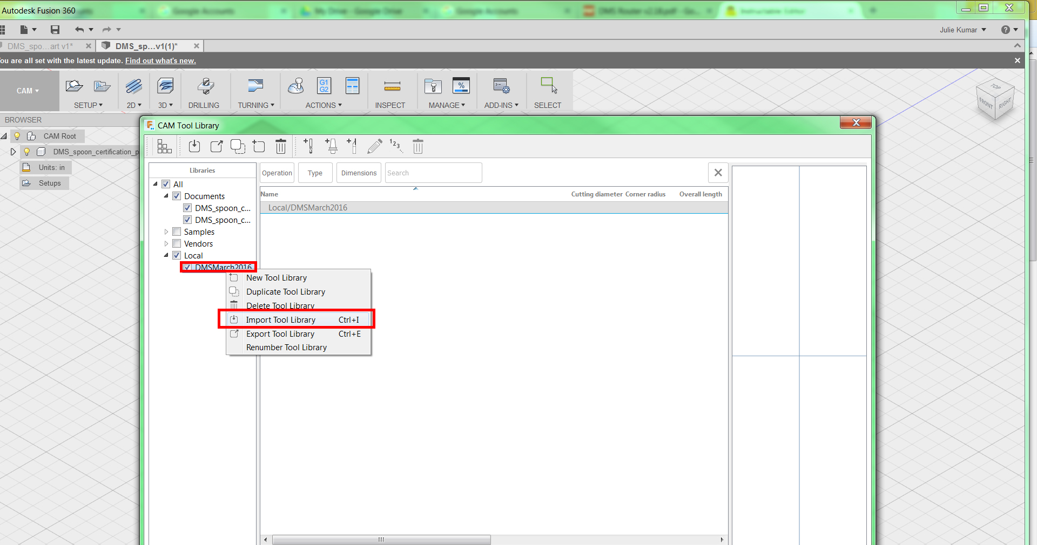
Task: Switch to the DMS_spo...art v1 document tab
Action: point(41,46)
